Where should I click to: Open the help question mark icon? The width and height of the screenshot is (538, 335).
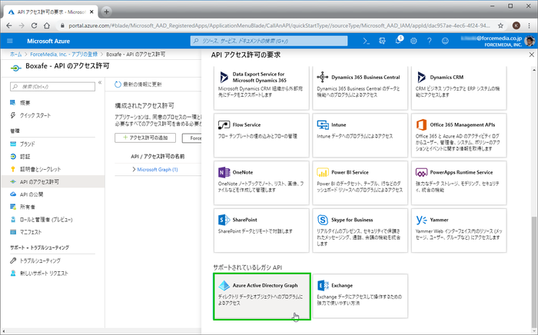[429, 41]
